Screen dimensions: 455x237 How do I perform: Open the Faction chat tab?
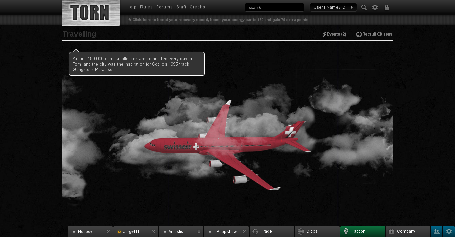click(363, 231)
